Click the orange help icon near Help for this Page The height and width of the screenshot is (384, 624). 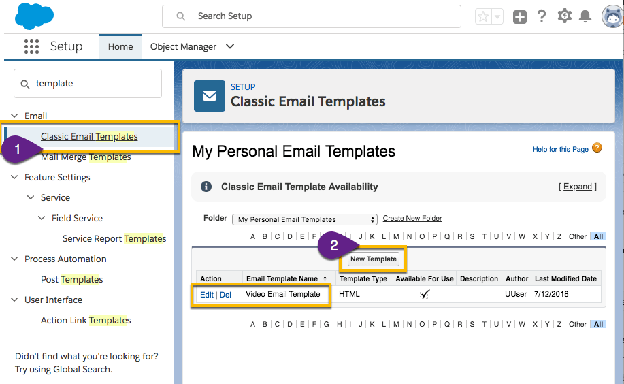click(x=597, y=148)
